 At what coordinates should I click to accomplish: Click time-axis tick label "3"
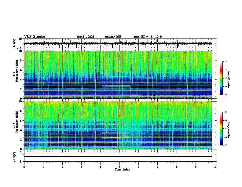pos(81,167)
